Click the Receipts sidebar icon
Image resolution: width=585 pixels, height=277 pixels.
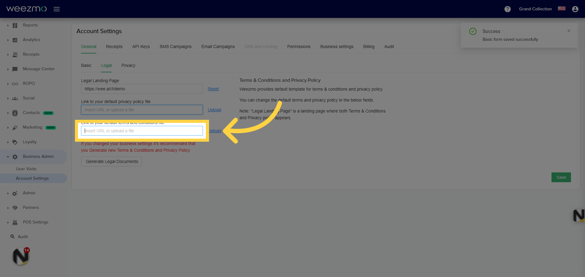[x=15, y=54]
